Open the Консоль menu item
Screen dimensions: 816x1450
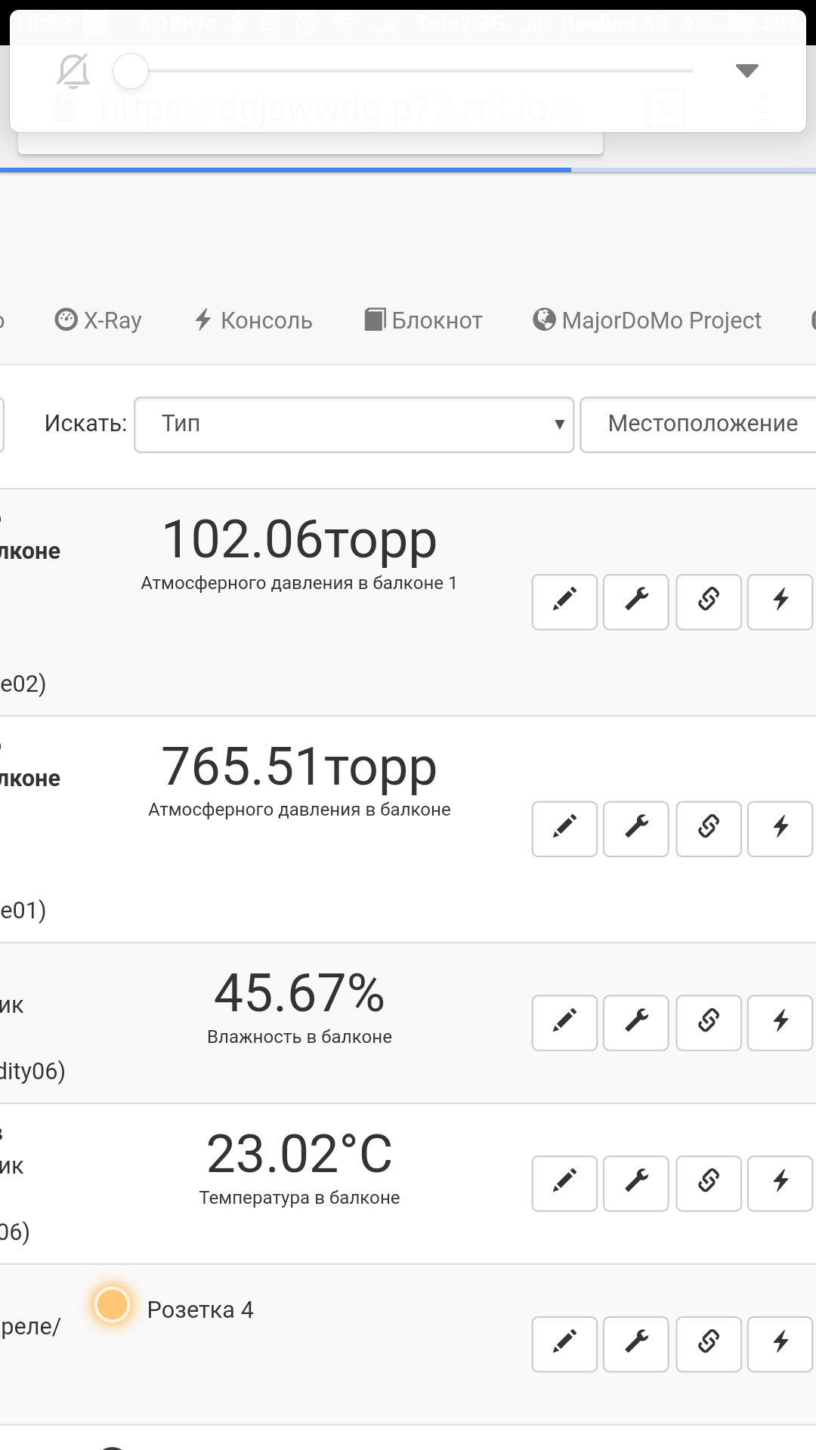(254, 320)
